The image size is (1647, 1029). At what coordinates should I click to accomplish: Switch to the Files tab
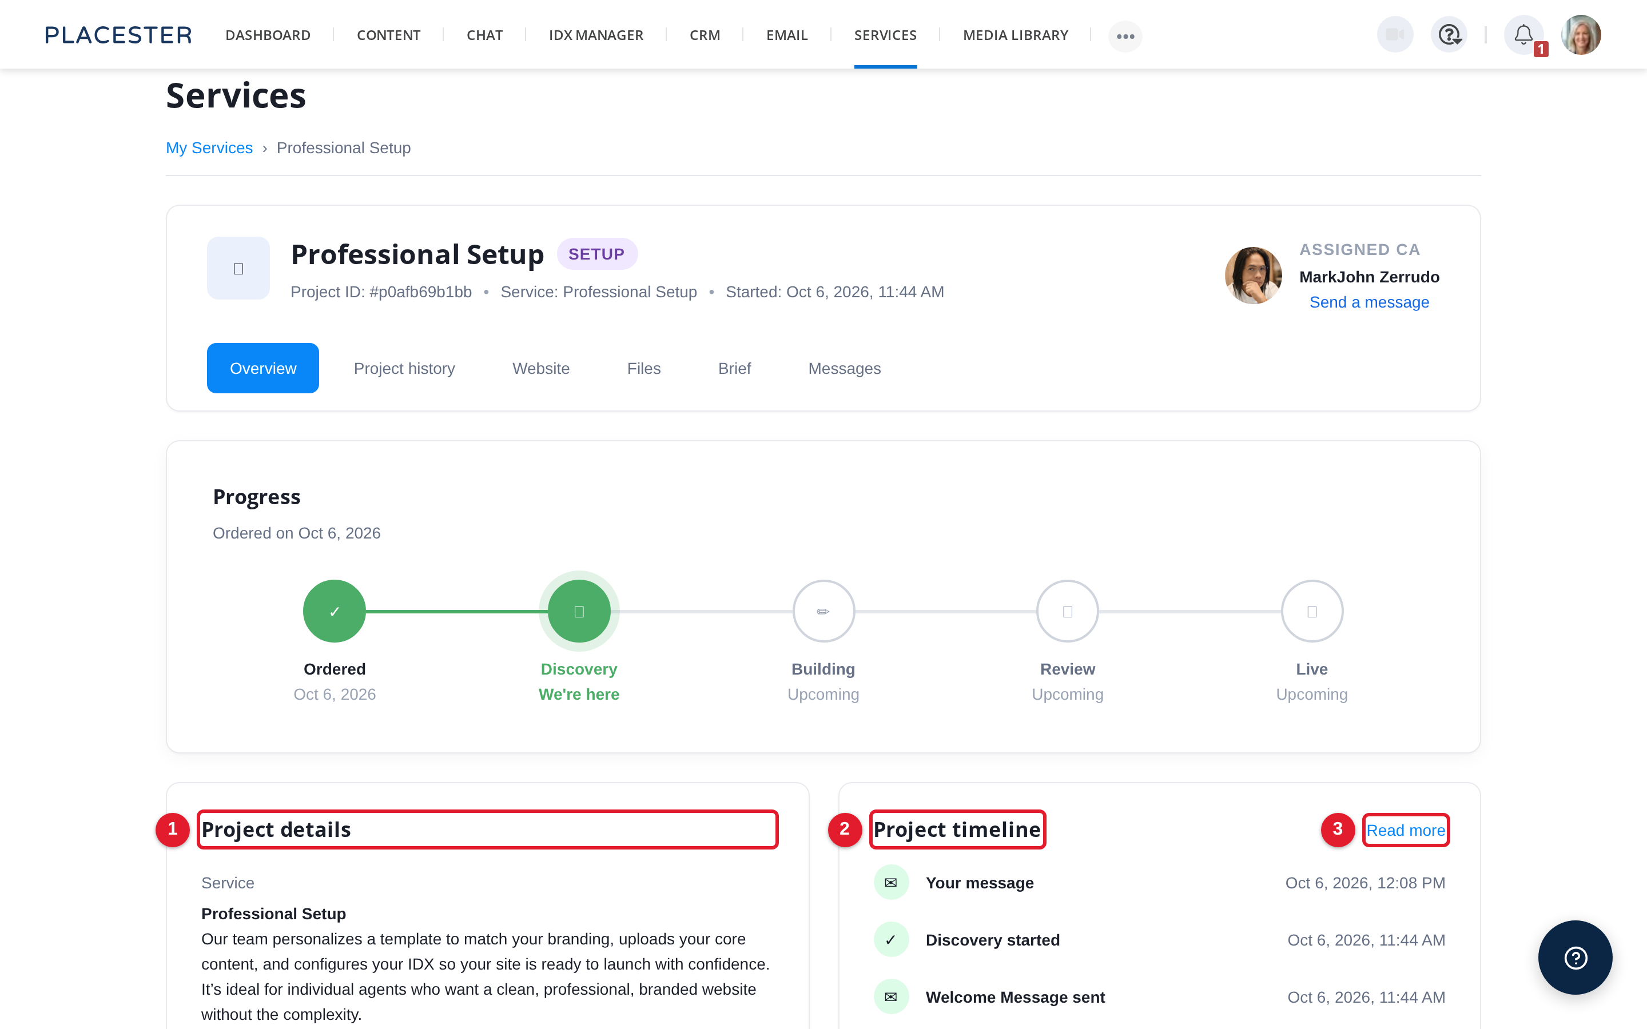tap(644, 368)
